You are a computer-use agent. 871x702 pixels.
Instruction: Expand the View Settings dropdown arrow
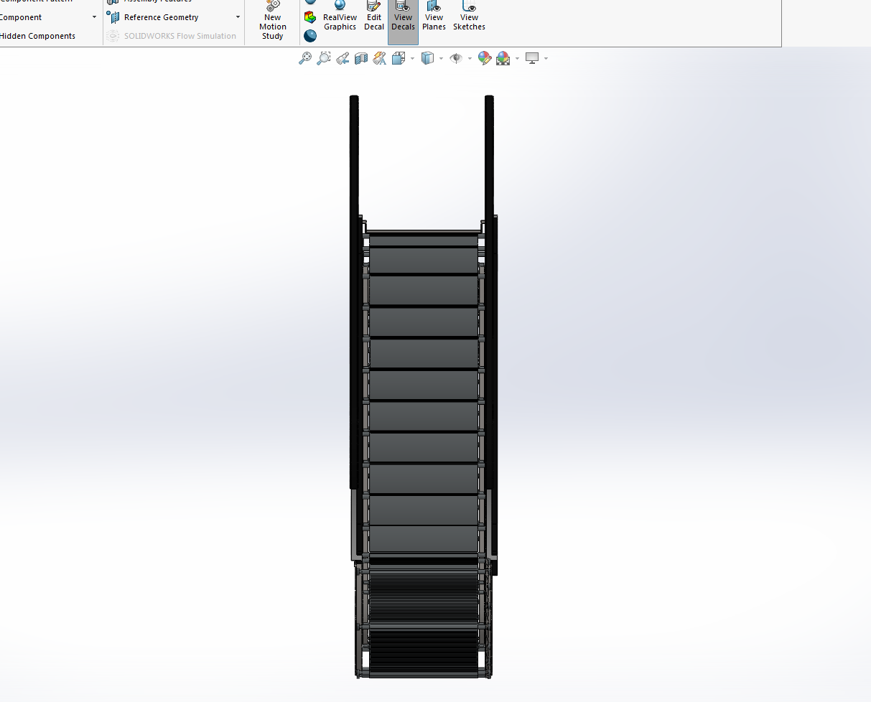[x=546, y=59]
